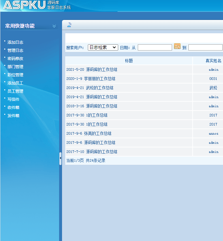This screenshot has width=223, height=241.
Task: Click the name 武松 in name column
Action: (213, 88)
